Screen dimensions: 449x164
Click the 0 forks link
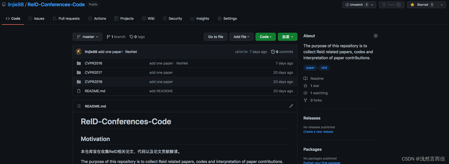(x=312, y=100)
